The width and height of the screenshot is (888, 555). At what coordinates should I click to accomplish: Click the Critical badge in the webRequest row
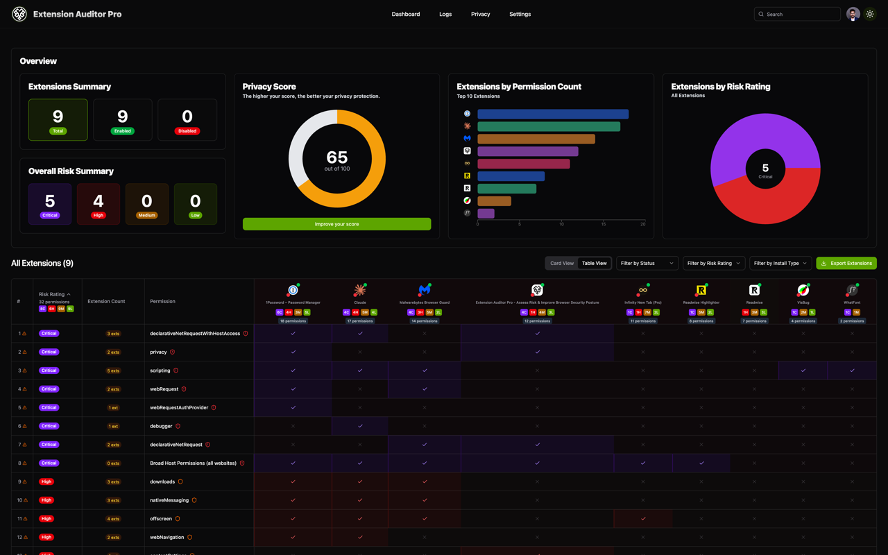49,389
